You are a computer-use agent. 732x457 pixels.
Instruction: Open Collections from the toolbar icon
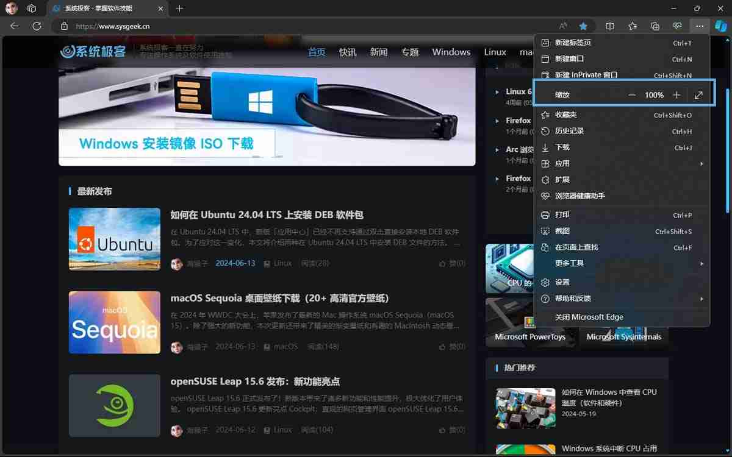coord(655,26)
